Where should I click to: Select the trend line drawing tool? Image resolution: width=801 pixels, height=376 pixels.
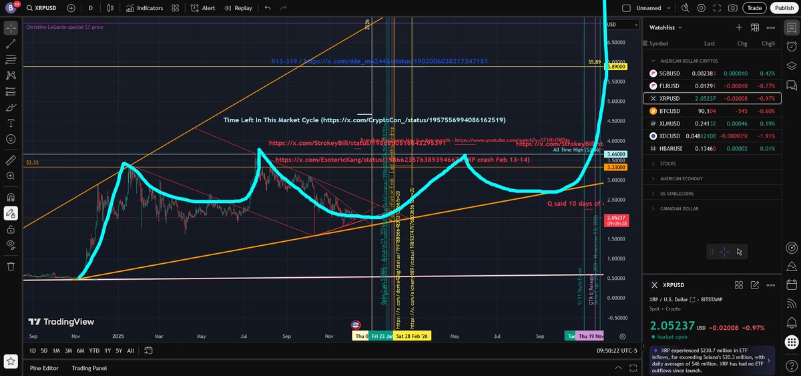(x=11, y=43)
